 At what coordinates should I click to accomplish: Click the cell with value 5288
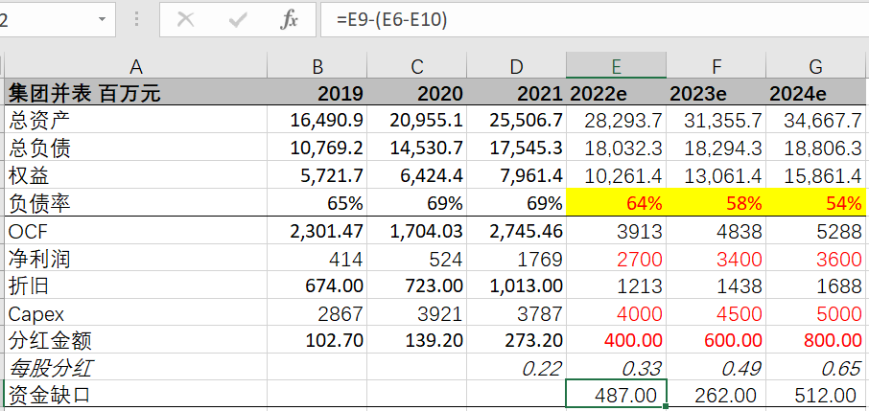(x=816, y=231)
